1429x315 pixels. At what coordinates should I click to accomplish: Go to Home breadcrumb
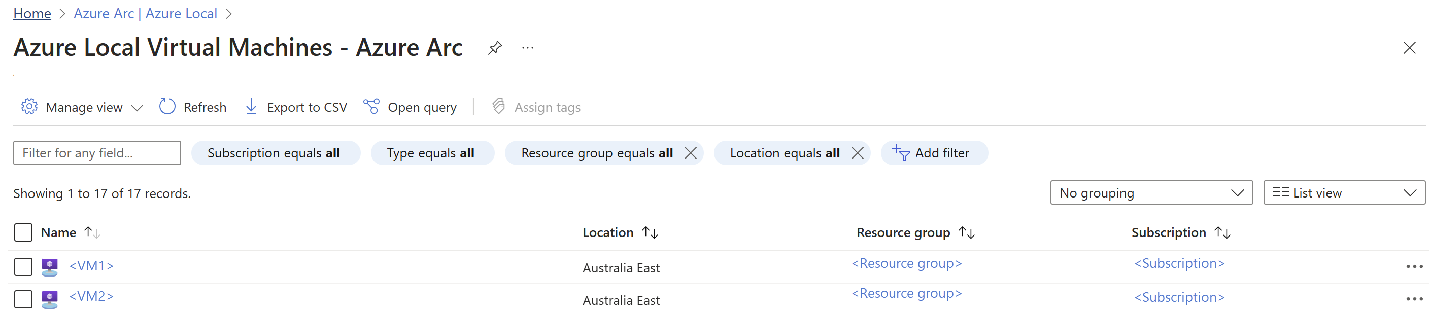(32, 13)
